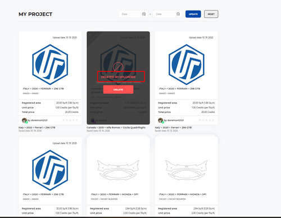Viewport: 281px width, 218px height.
Task: Open the end date calendar icon
Action: (x=178, y=14)
